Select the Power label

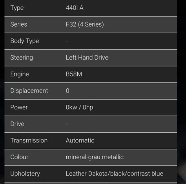pyautogui.click(x=19, y=107)
